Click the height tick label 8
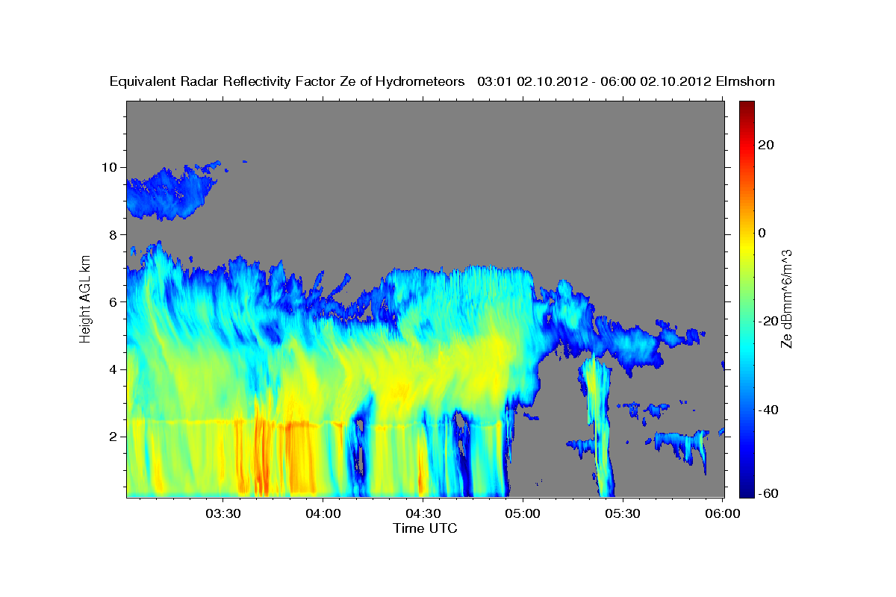 pos(115,234)
